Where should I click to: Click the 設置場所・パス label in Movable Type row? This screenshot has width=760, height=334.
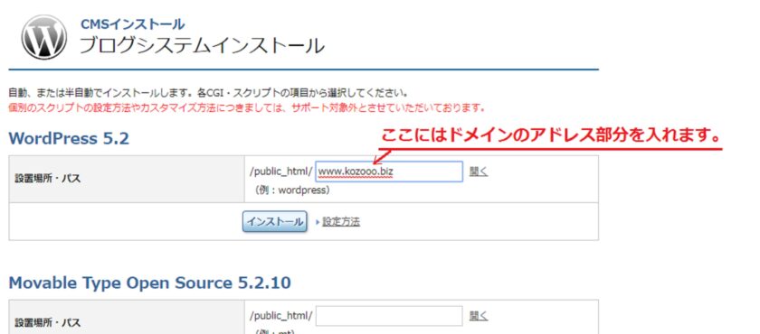click(47, 323)
